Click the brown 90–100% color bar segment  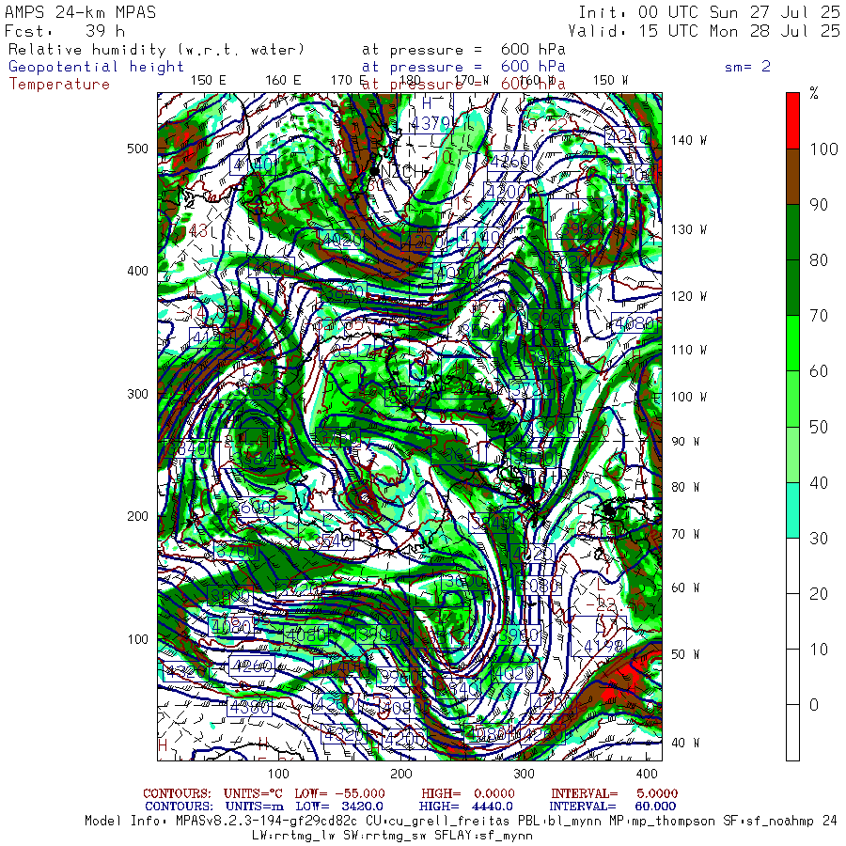click(x=792, y=177)
